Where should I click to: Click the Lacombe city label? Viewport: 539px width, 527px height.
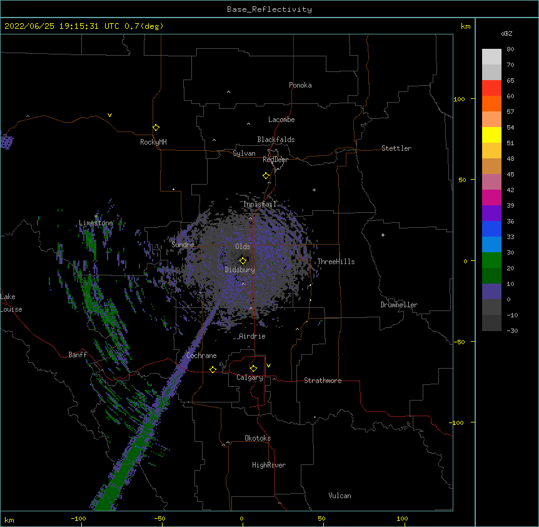click(x=281, y=120)
